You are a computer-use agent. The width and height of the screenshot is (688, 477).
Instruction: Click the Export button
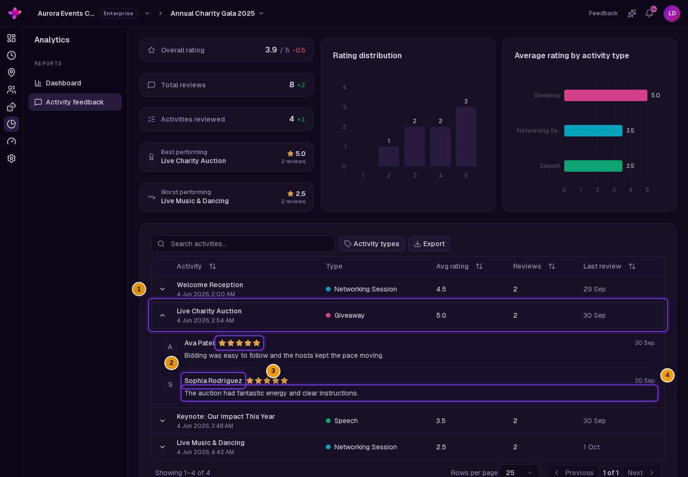[x=429, y=244]
